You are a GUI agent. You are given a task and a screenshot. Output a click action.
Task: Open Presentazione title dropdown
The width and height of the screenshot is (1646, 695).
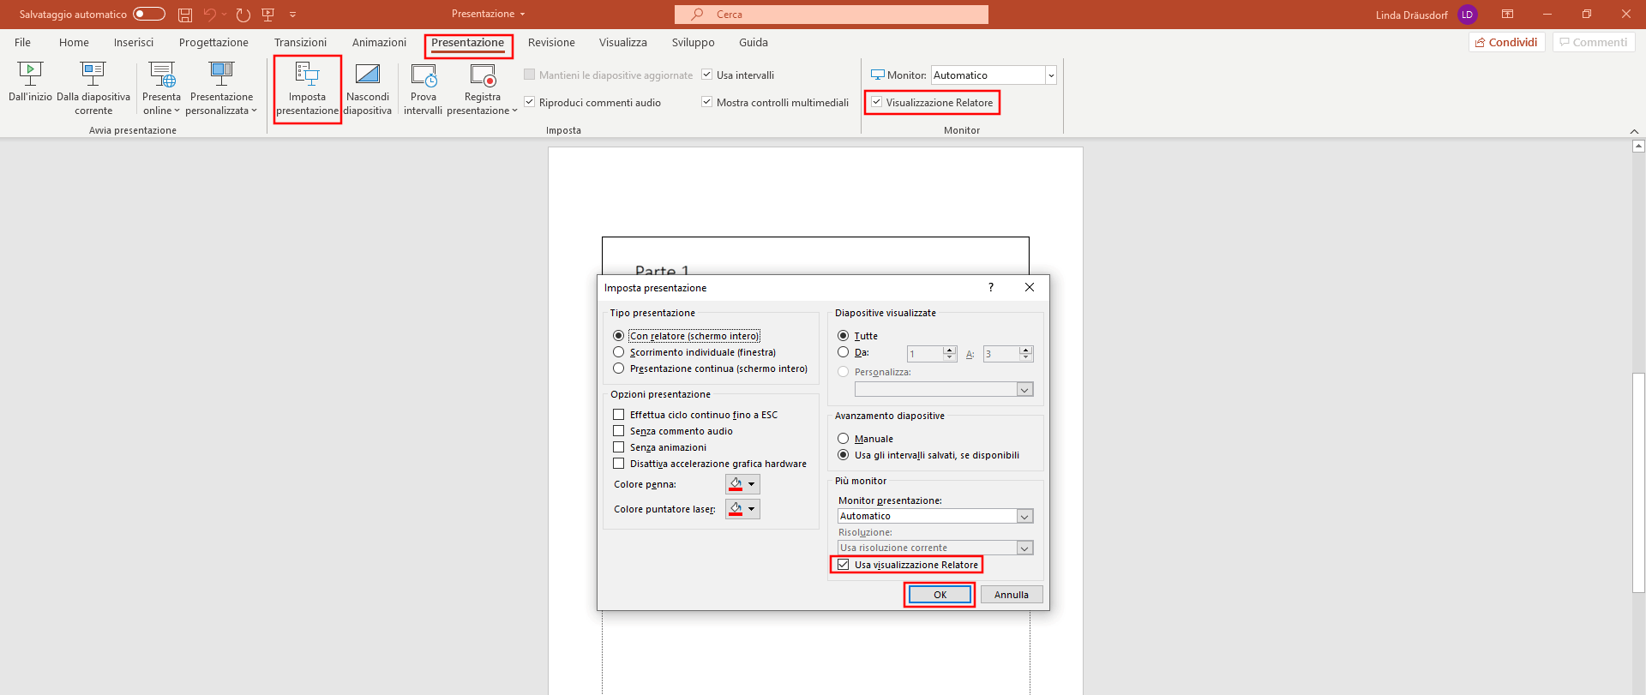pos(488,14)
